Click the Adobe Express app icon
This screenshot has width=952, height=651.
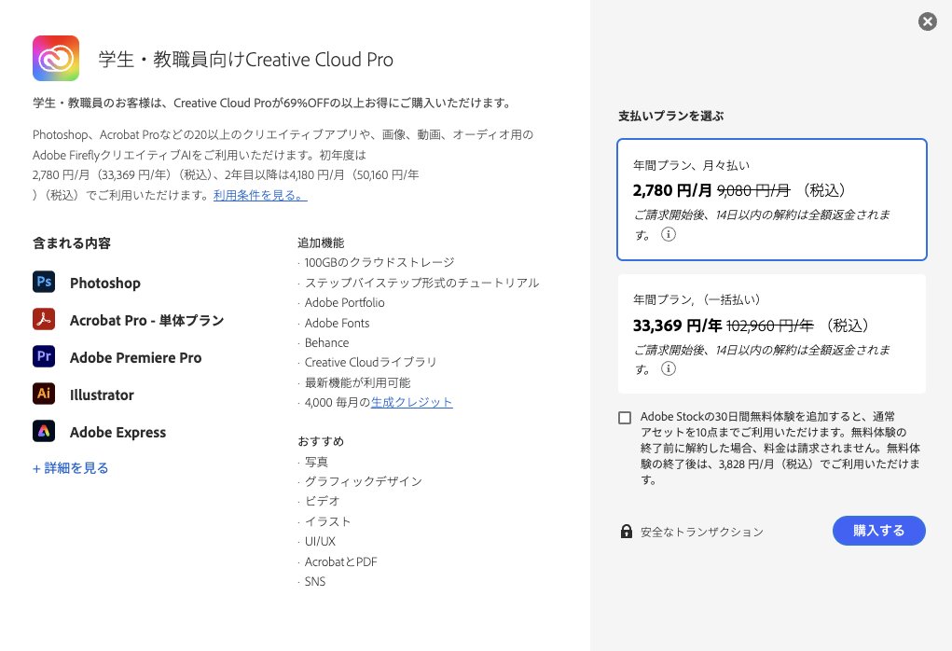45,432
